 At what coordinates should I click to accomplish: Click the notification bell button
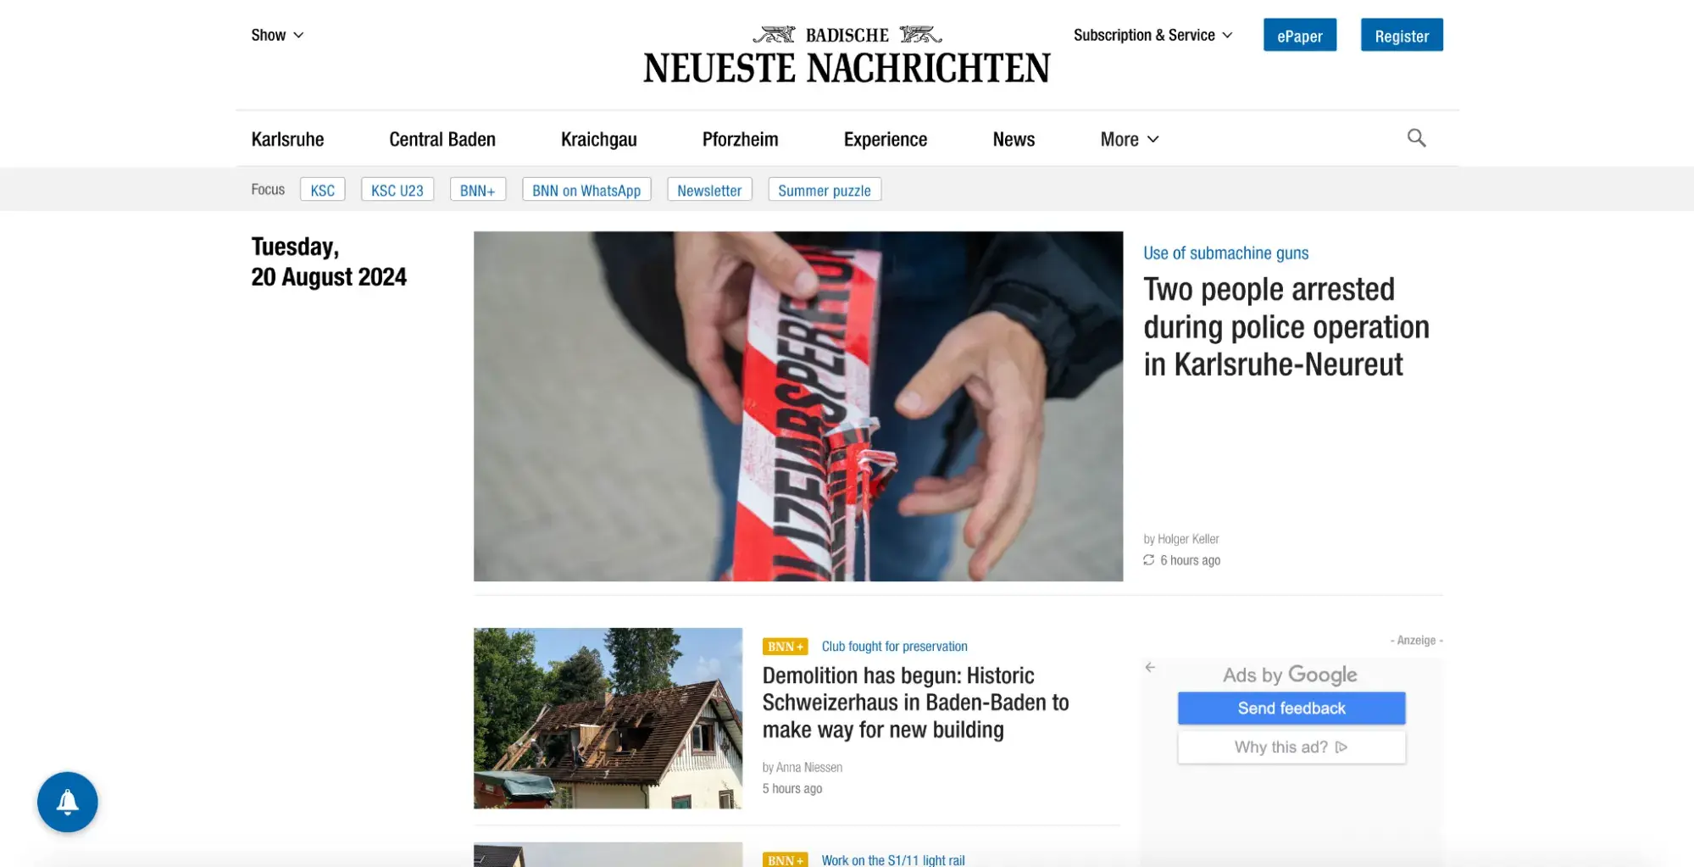coord(68,802)
